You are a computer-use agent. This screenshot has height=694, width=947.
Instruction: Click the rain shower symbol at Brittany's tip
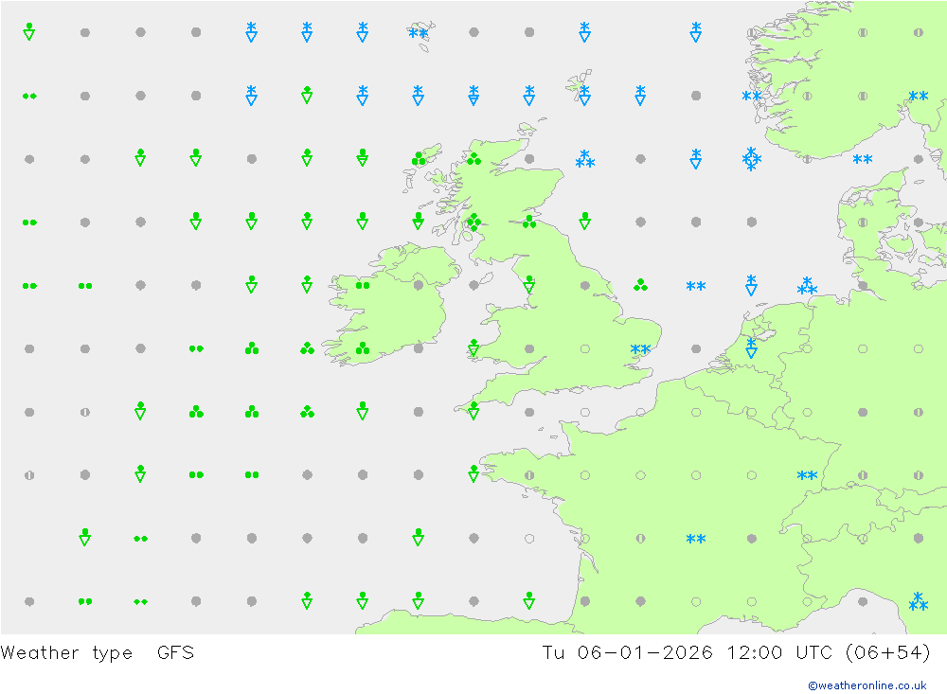(473, 474)
